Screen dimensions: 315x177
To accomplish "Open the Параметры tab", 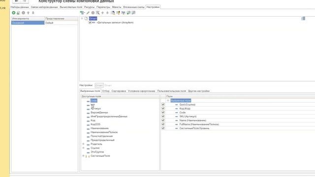I will click(x=103, y=7).
